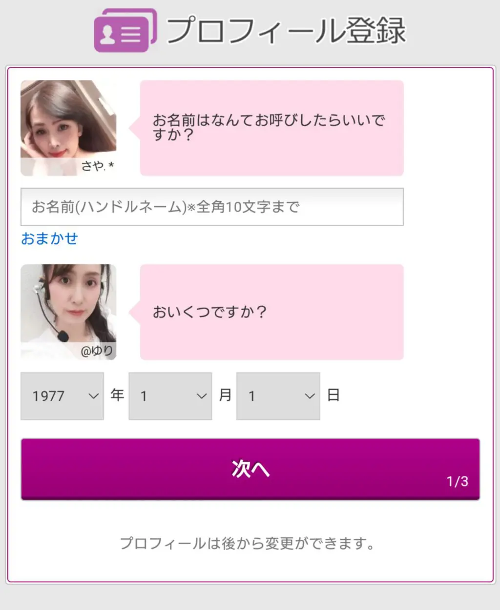Screen dimensions: 500x610
Task: Click the プロフィール登録 heading text
Action: pyautogui.click(x=286, y=30)
